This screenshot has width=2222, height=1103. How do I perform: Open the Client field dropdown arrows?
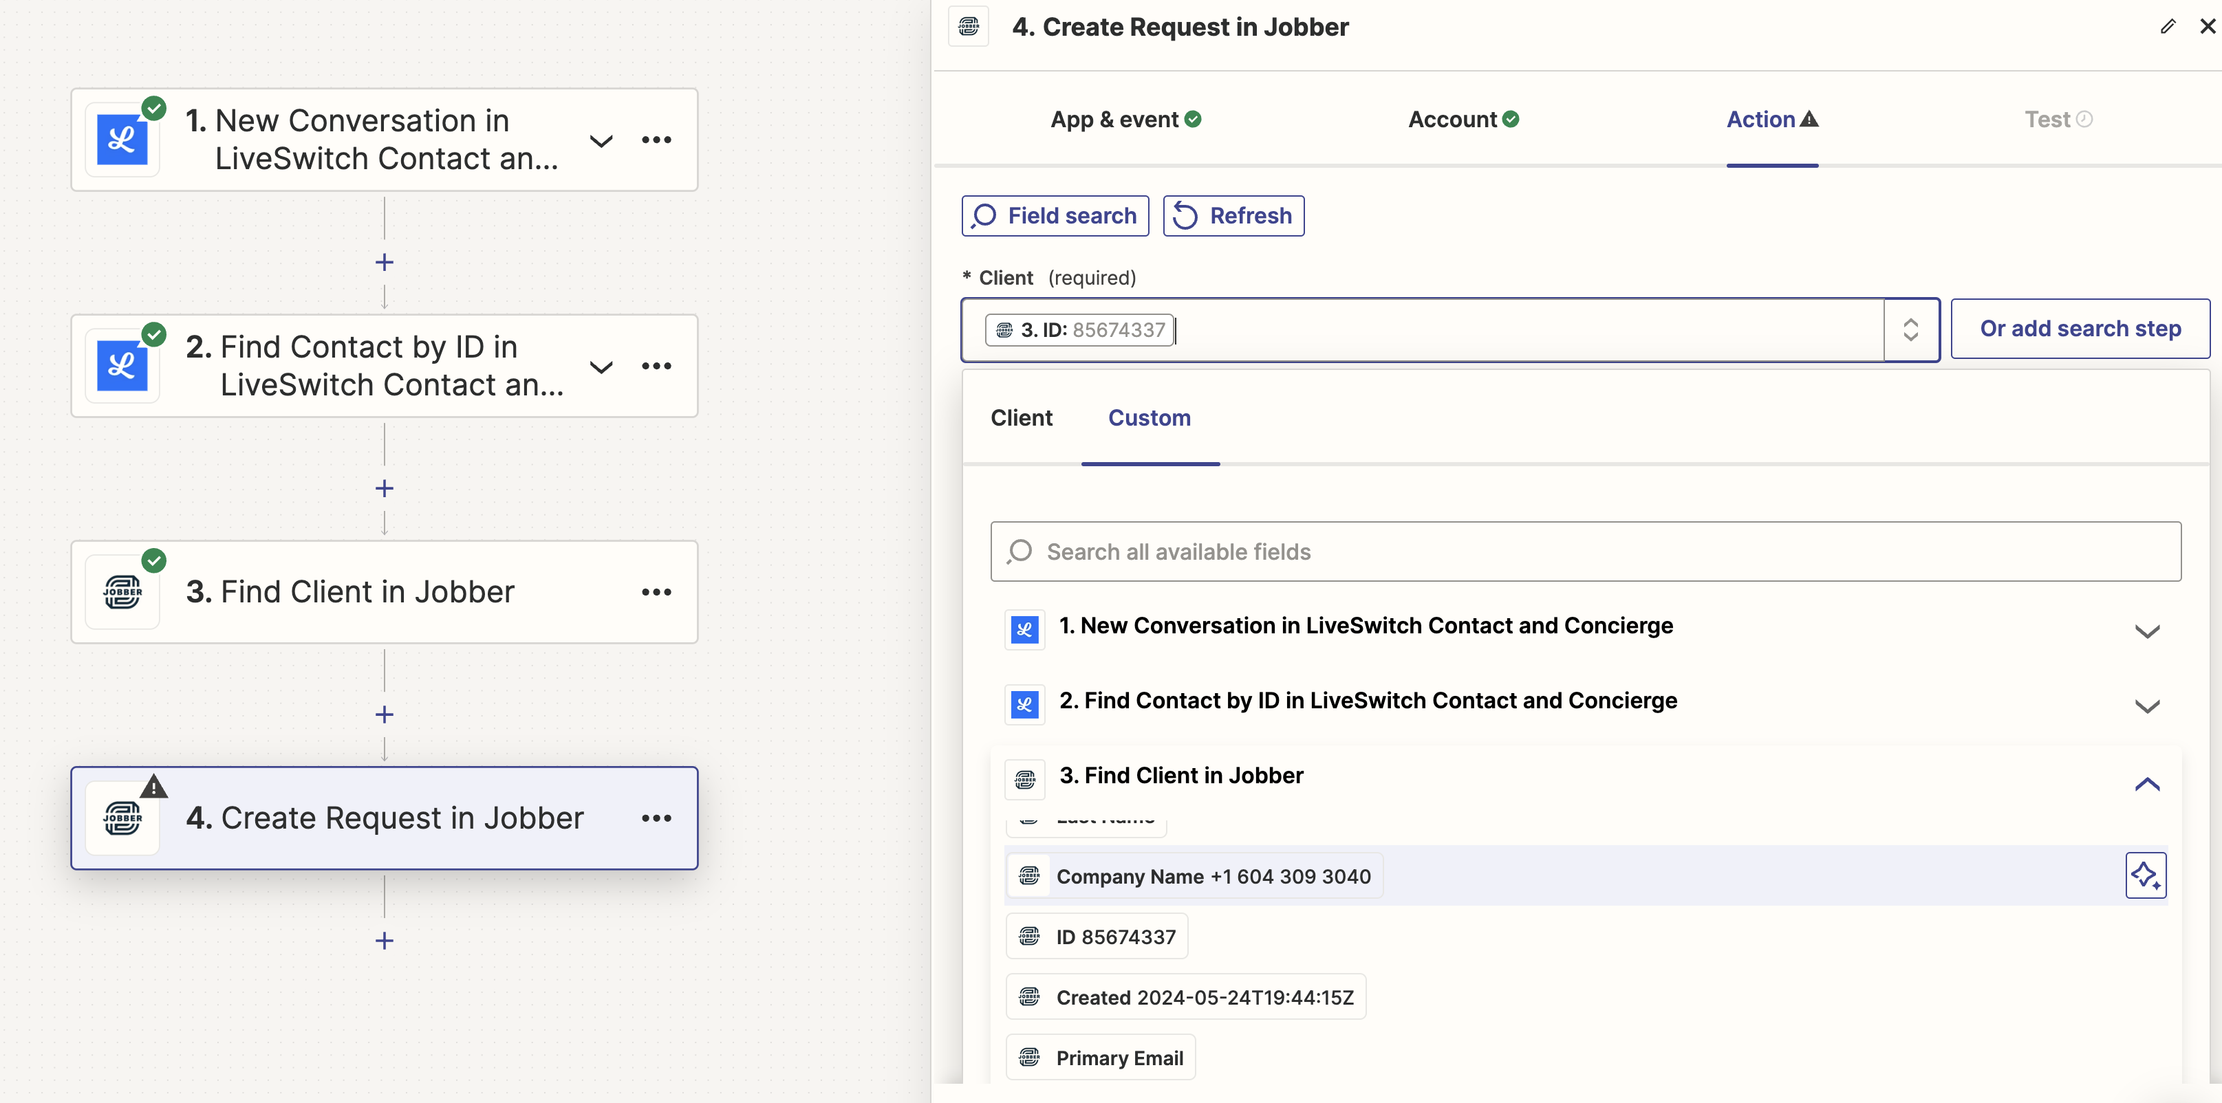click(x=1910, y=329)
